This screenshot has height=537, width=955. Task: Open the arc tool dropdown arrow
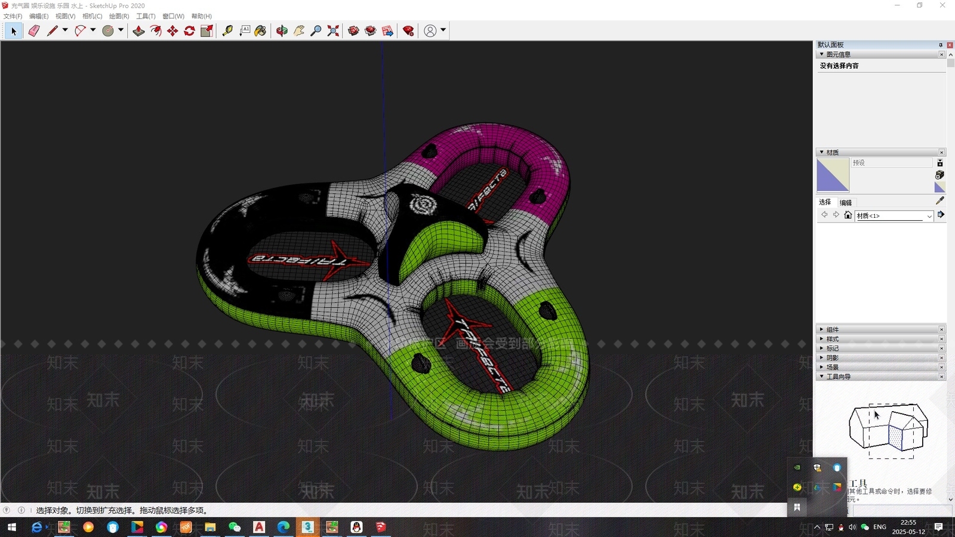coord(93,30)
